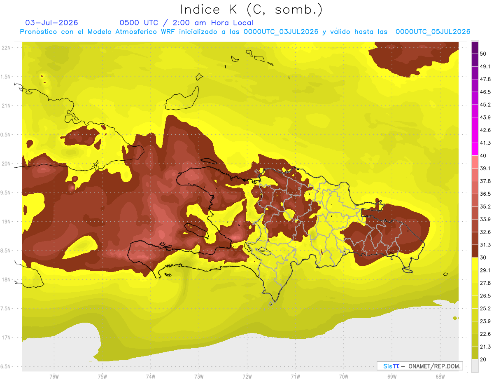Pick the bright yellow swatch between 29.1 and 30

(475, 264)
